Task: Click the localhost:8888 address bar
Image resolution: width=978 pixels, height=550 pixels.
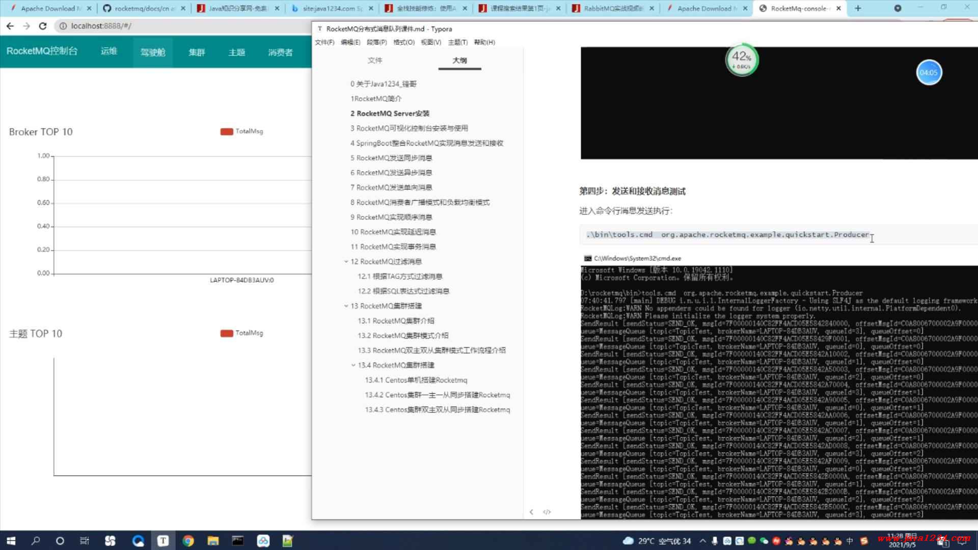Action: [183, 26]
